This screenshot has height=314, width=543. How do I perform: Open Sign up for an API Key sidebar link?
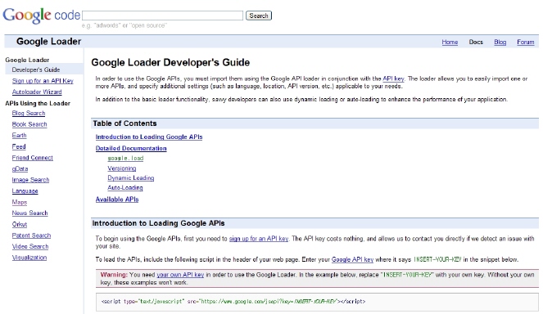click(x=43, y=81)
